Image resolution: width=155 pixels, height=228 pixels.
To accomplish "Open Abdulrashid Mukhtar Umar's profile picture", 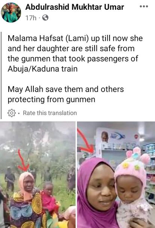I will tap(11, 12).
